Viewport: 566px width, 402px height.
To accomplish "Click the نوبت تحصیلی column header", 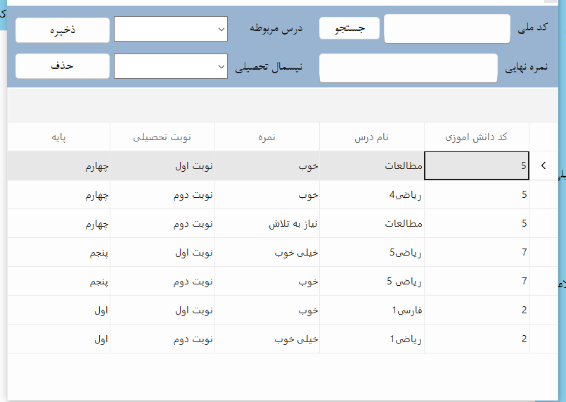I will (x=162, y=137).
